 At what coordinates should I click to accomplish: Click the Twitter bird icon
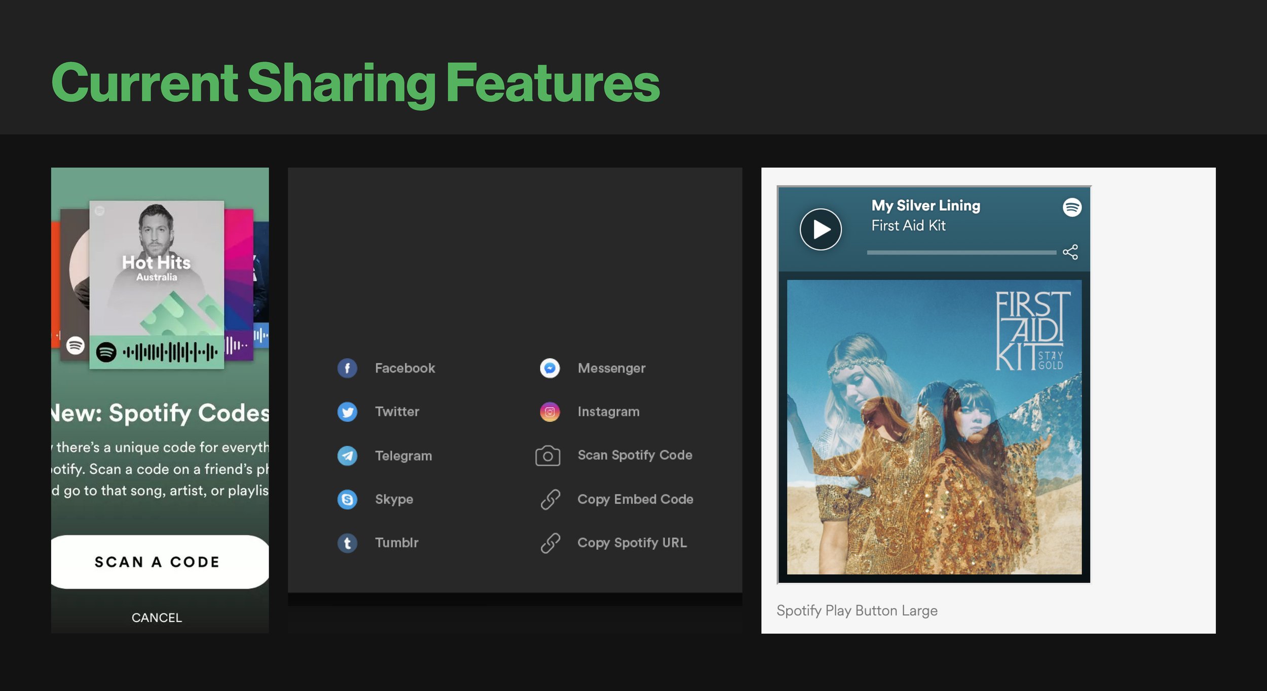click(347, 412)
